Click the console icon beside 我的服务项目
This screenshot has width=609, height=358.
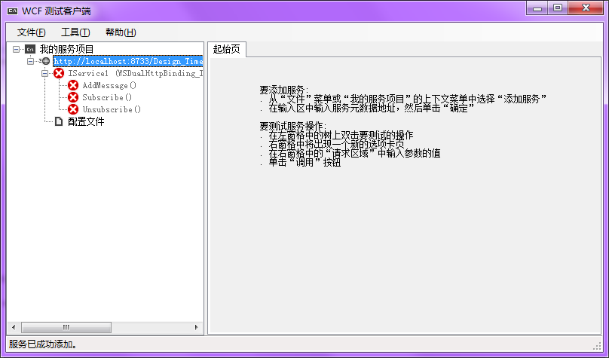click(30, 49)
